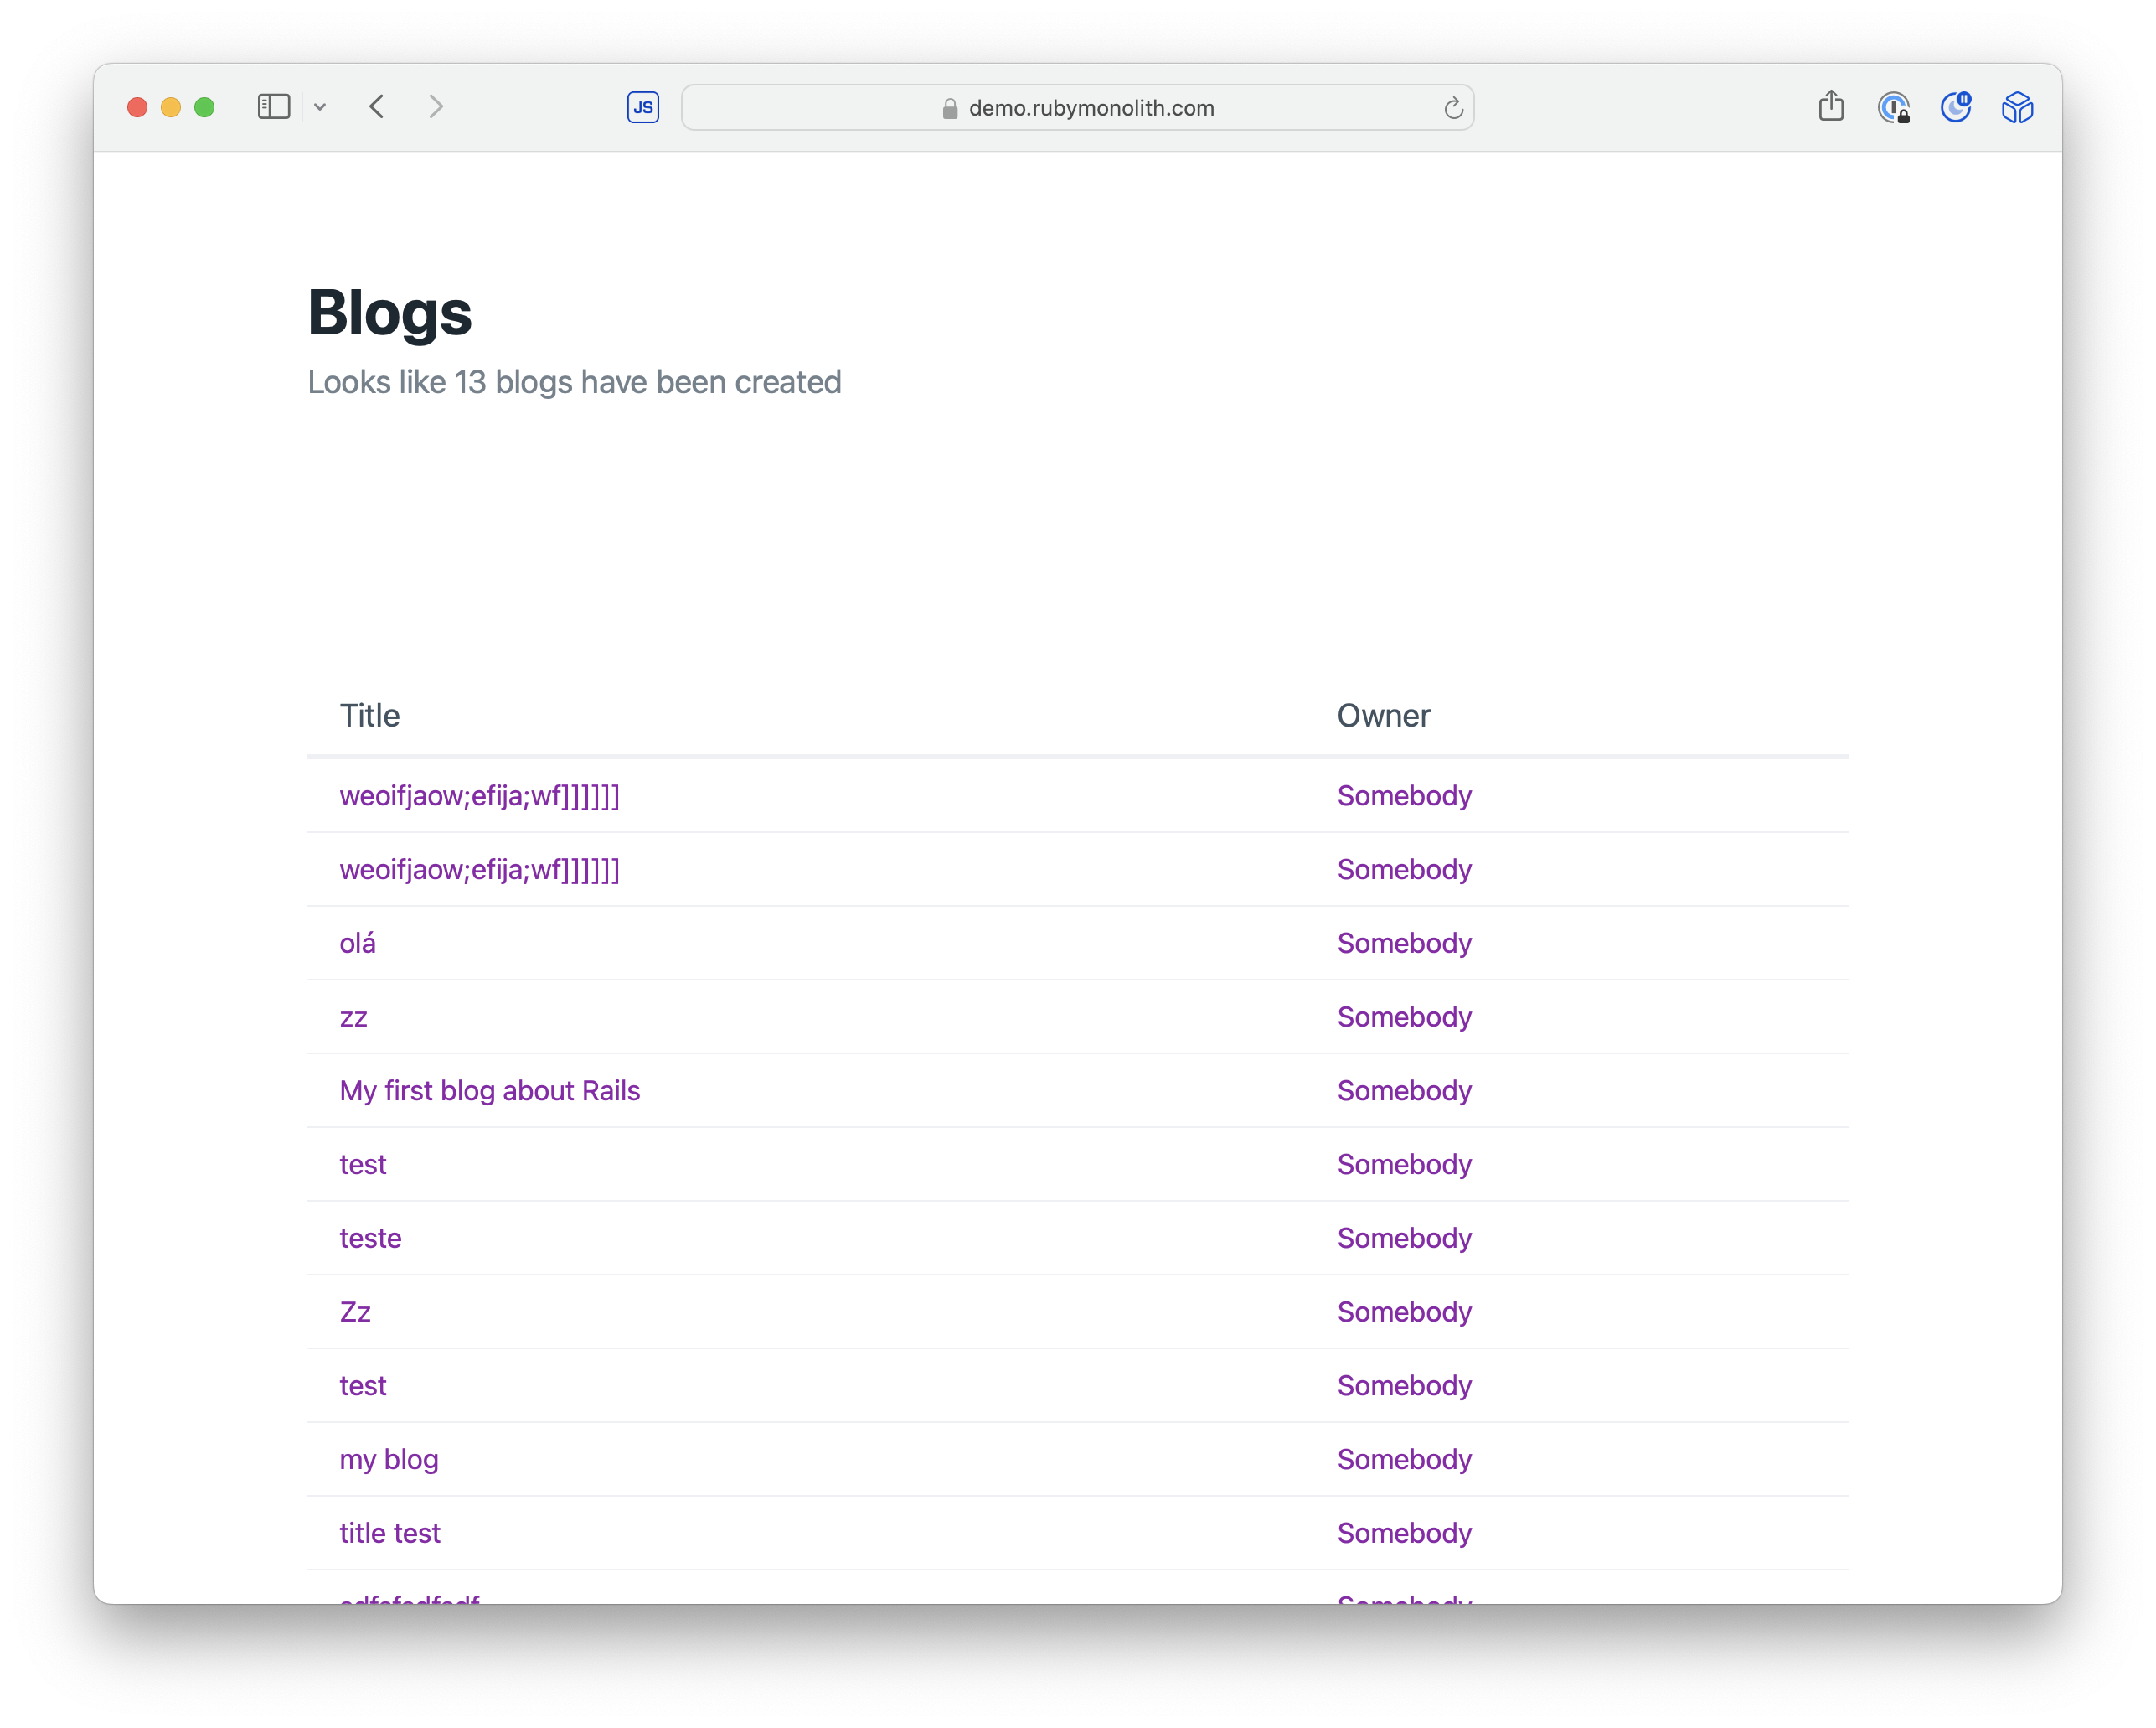
Task: Click Somebody owner in the zz row
Action: click(1404, 1017)
